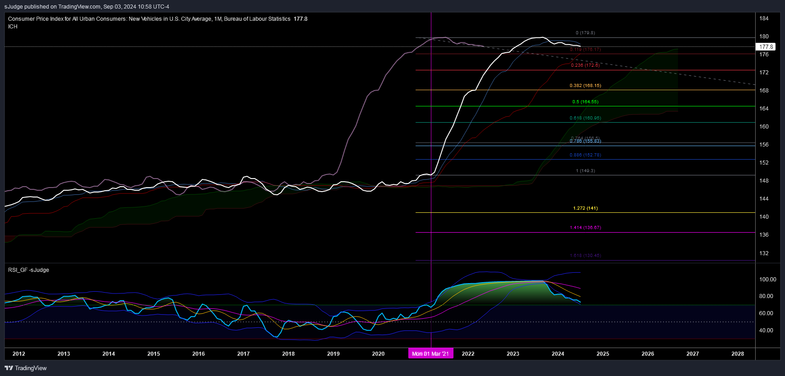Click the 156 value on price axis
The image size is (785, 376).
click(764, 145)
